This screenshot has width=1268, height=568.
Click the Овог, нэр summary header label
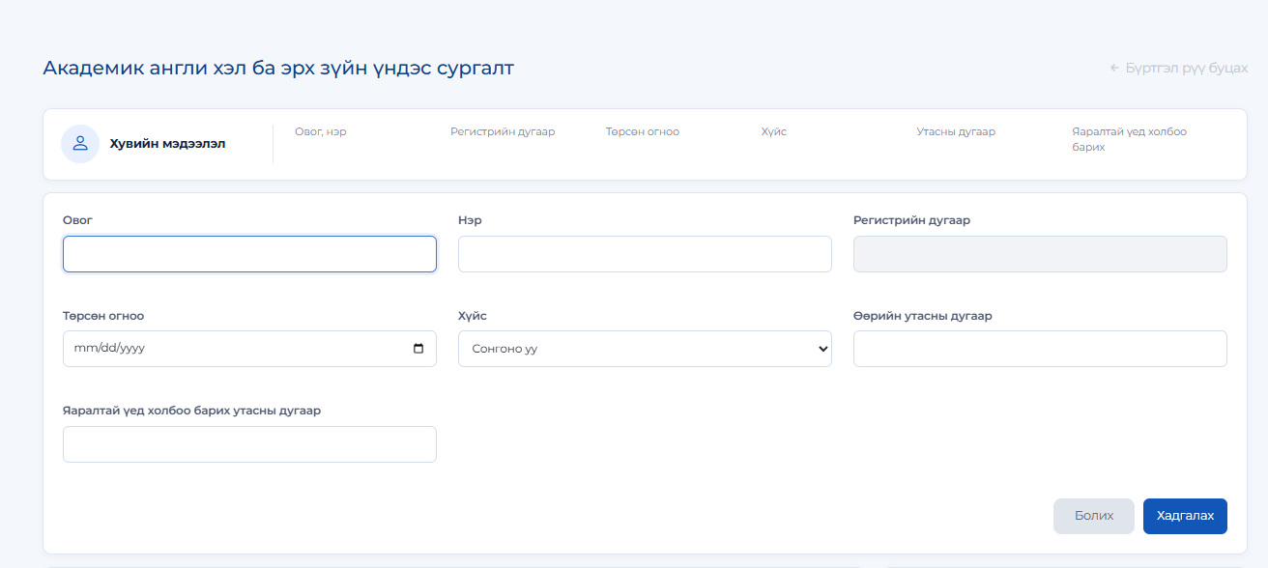(321, 131)
